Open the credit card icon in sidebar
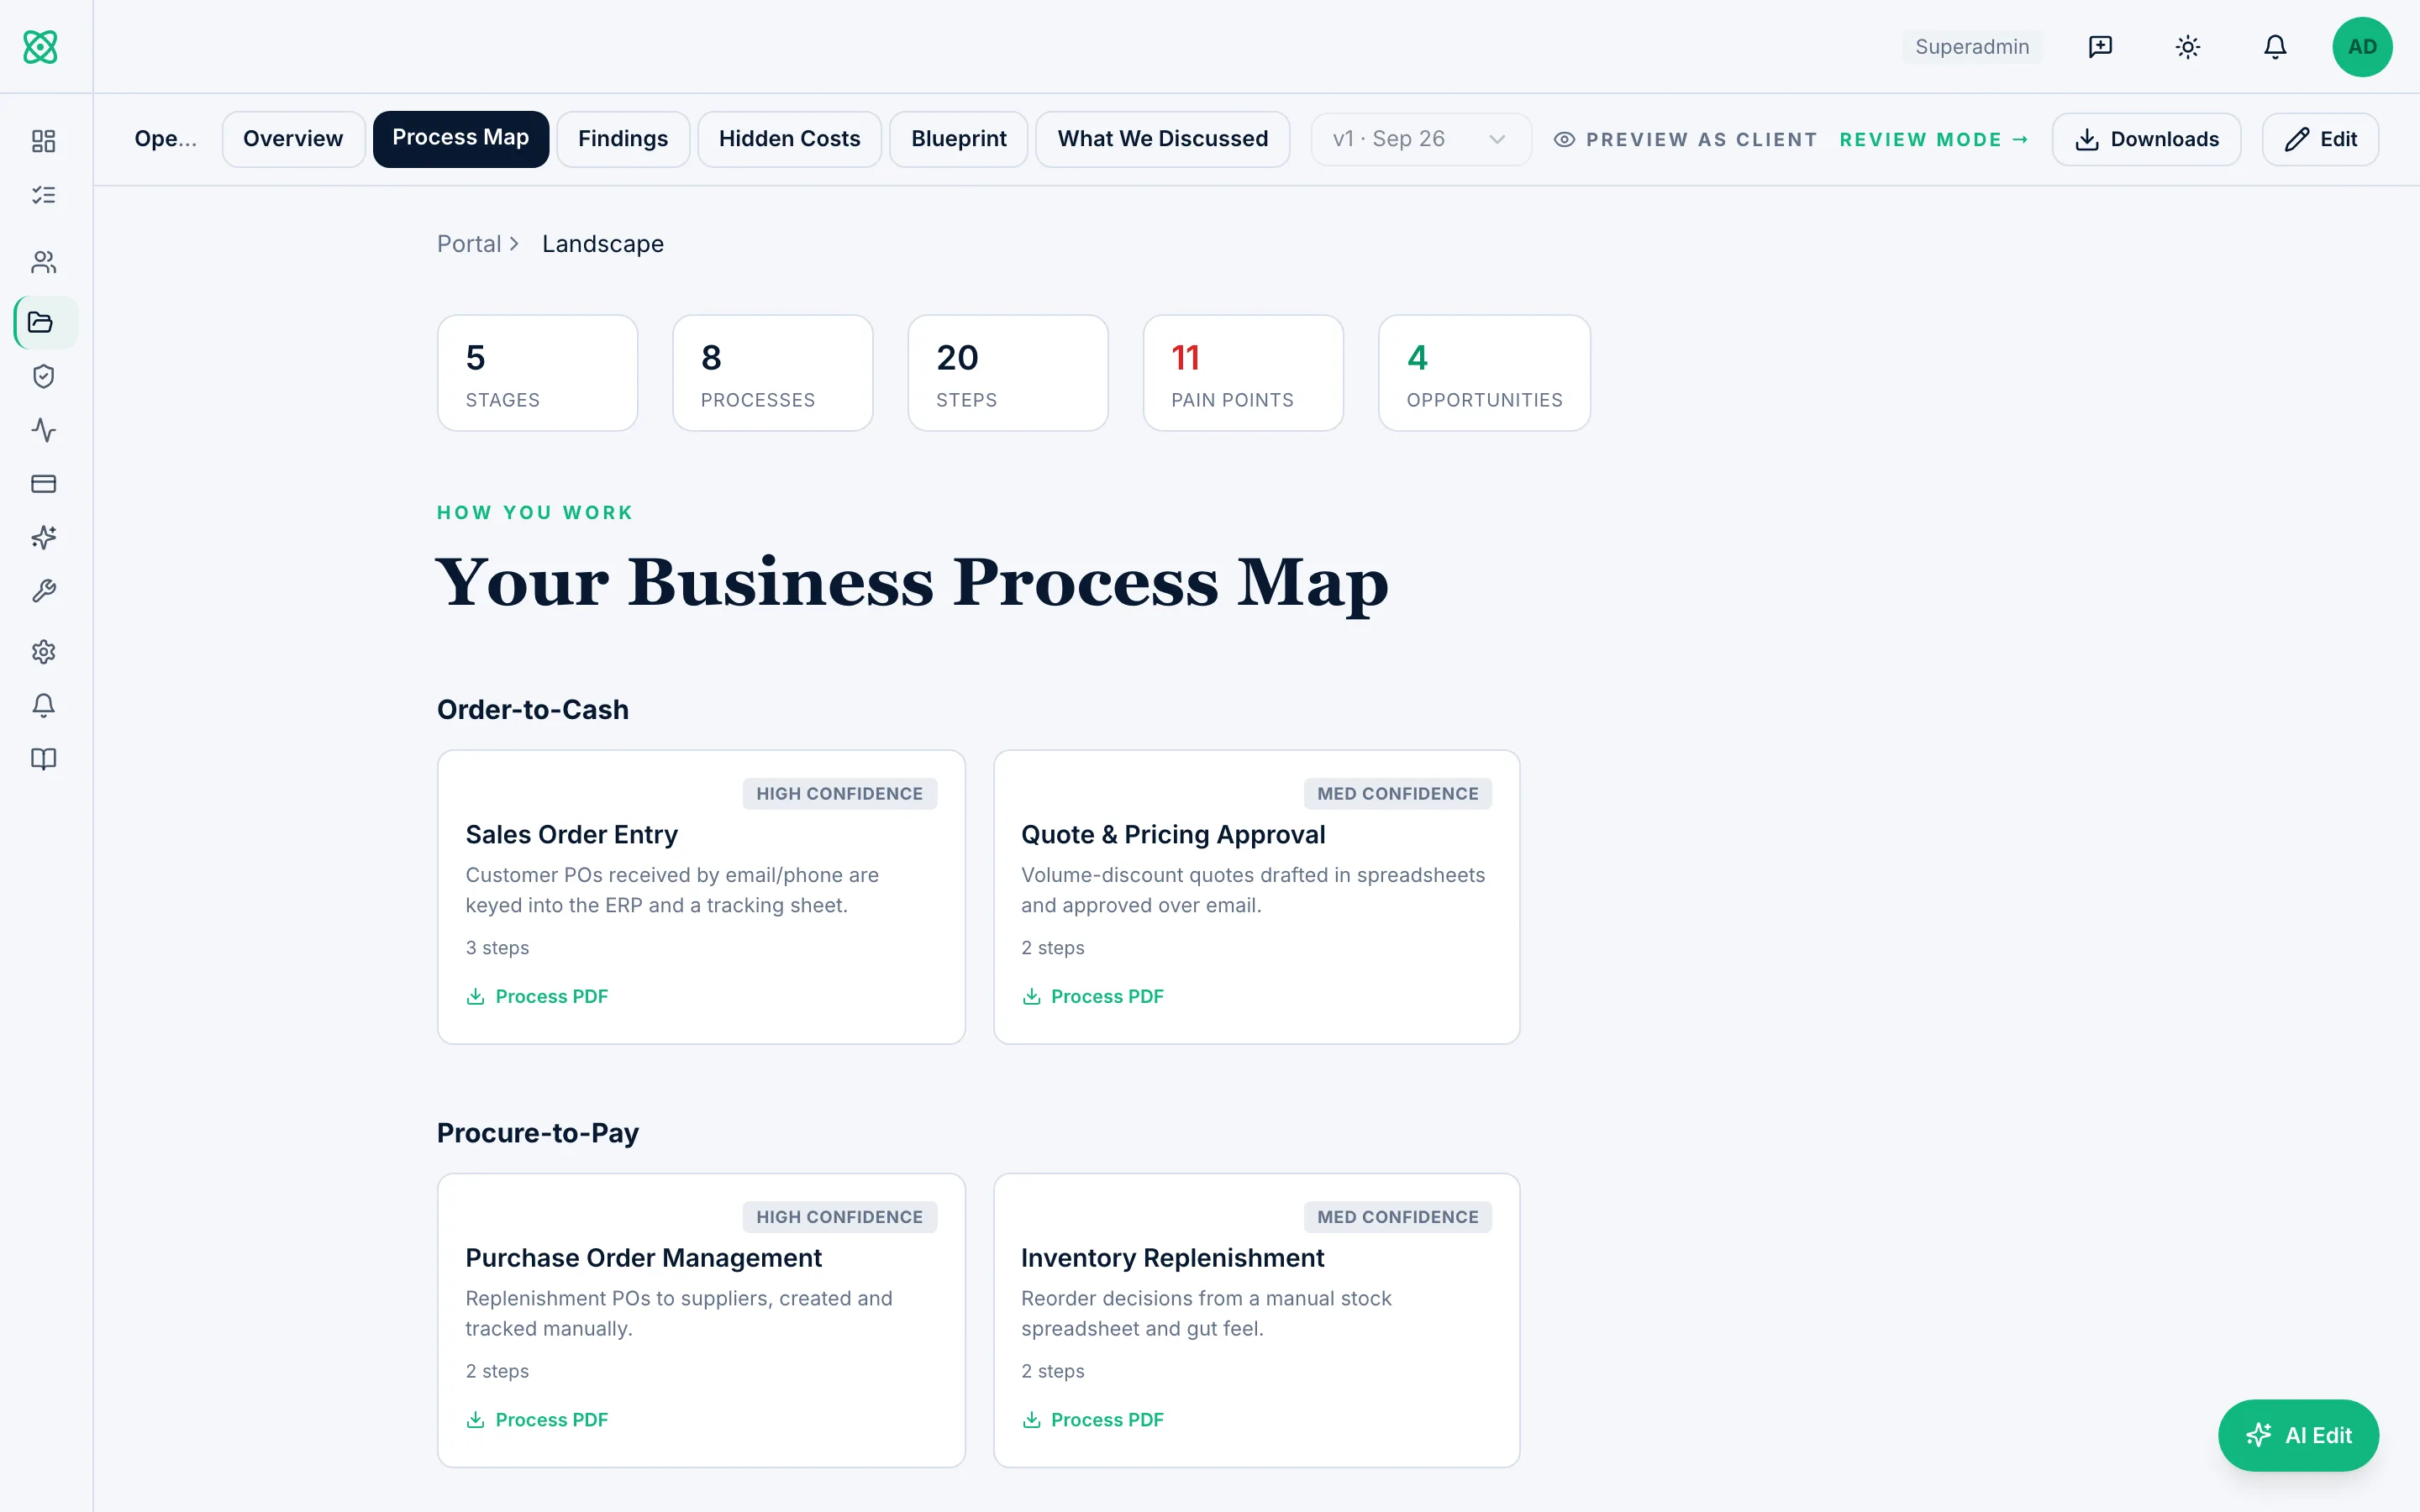 tap(43, 484)
